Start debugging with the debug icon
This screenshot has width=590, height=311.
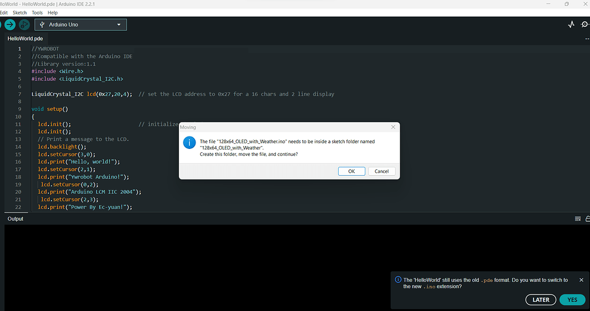[24, 25]
